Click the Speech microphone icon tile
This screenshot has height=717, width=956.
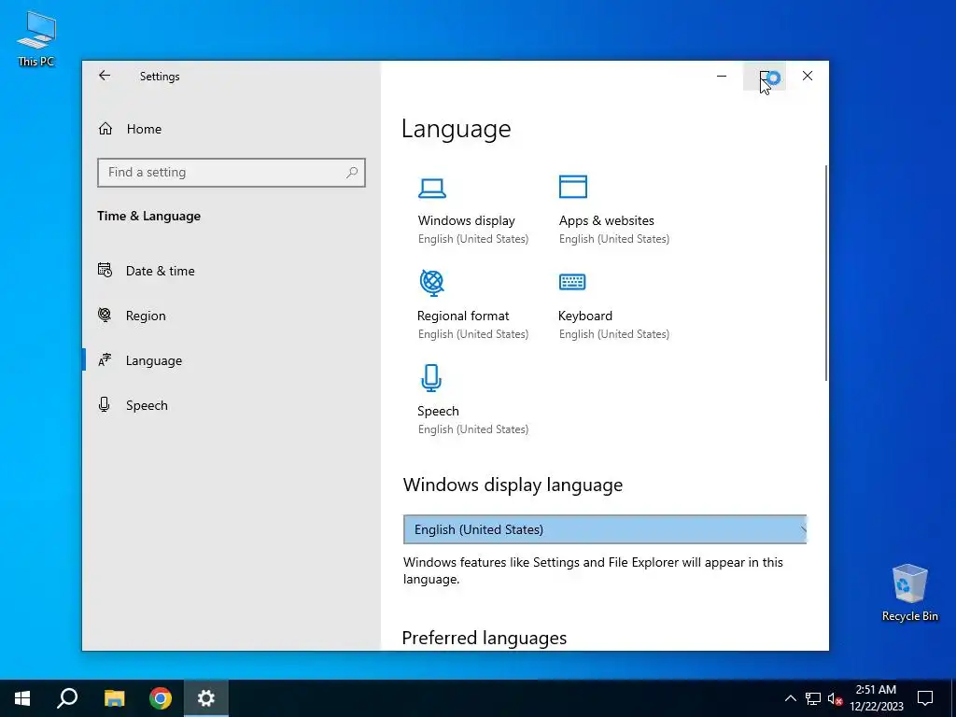point(431,378)
